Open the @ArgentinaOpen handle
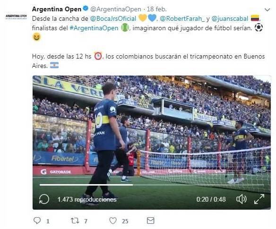 [116, 9]
